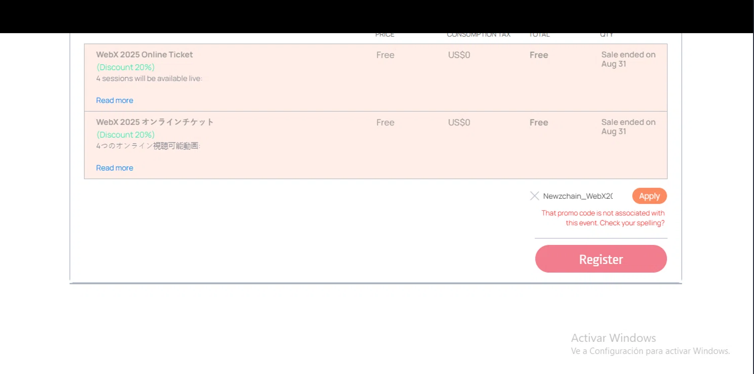Screen dimensions: 754x374
Task: Click Sale ended on Aug 31 in オンラインチケット row
Action: [x=628, y=127]
